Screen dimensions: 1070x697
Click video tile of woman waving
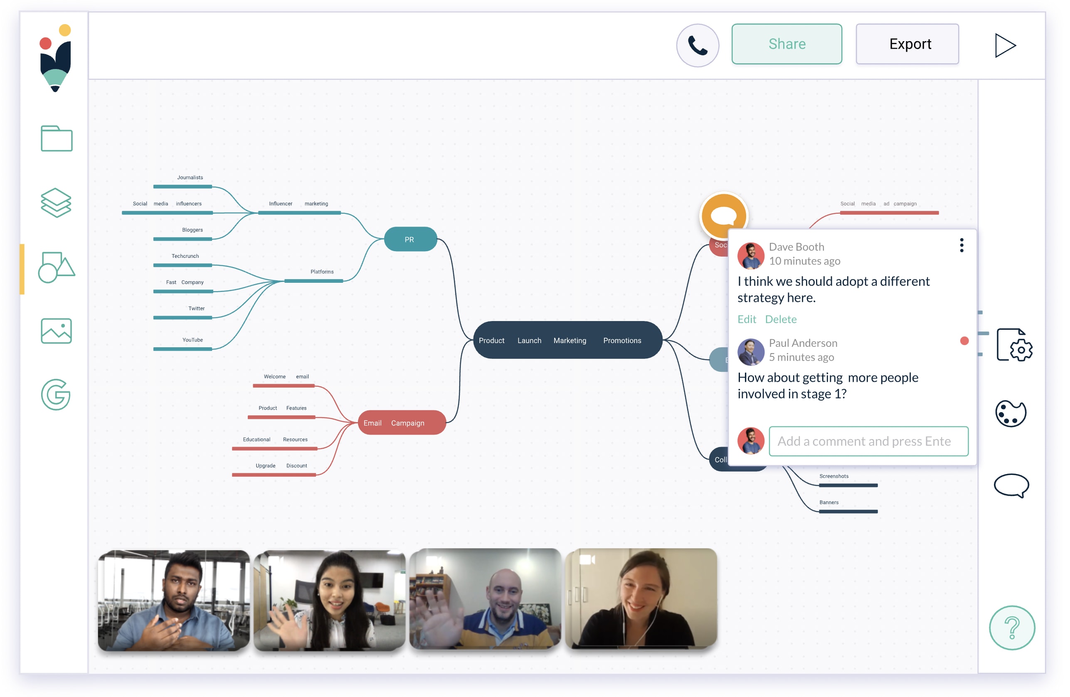click(x=330, y=600)
